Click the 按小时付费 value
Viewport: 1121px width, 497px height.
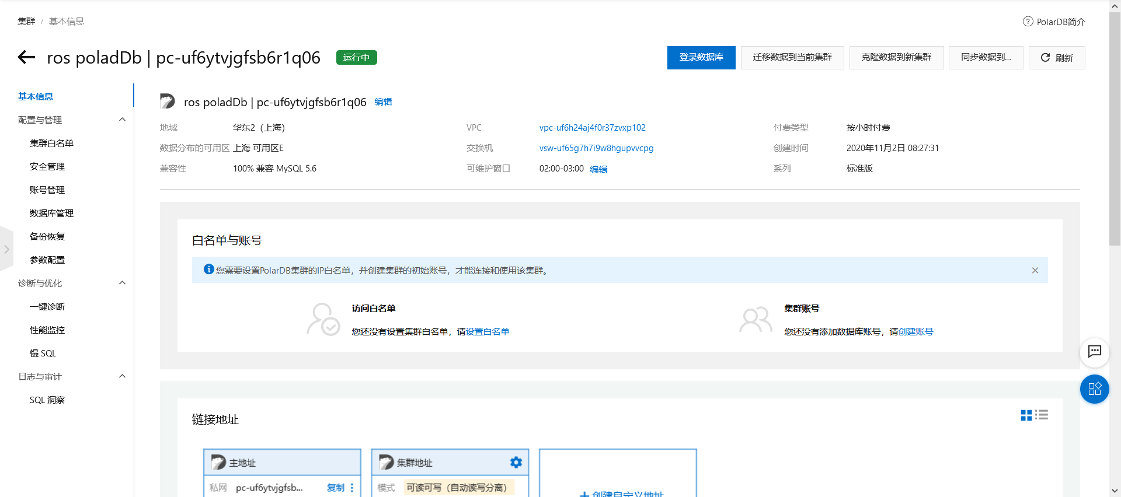[x=868, y=127]
